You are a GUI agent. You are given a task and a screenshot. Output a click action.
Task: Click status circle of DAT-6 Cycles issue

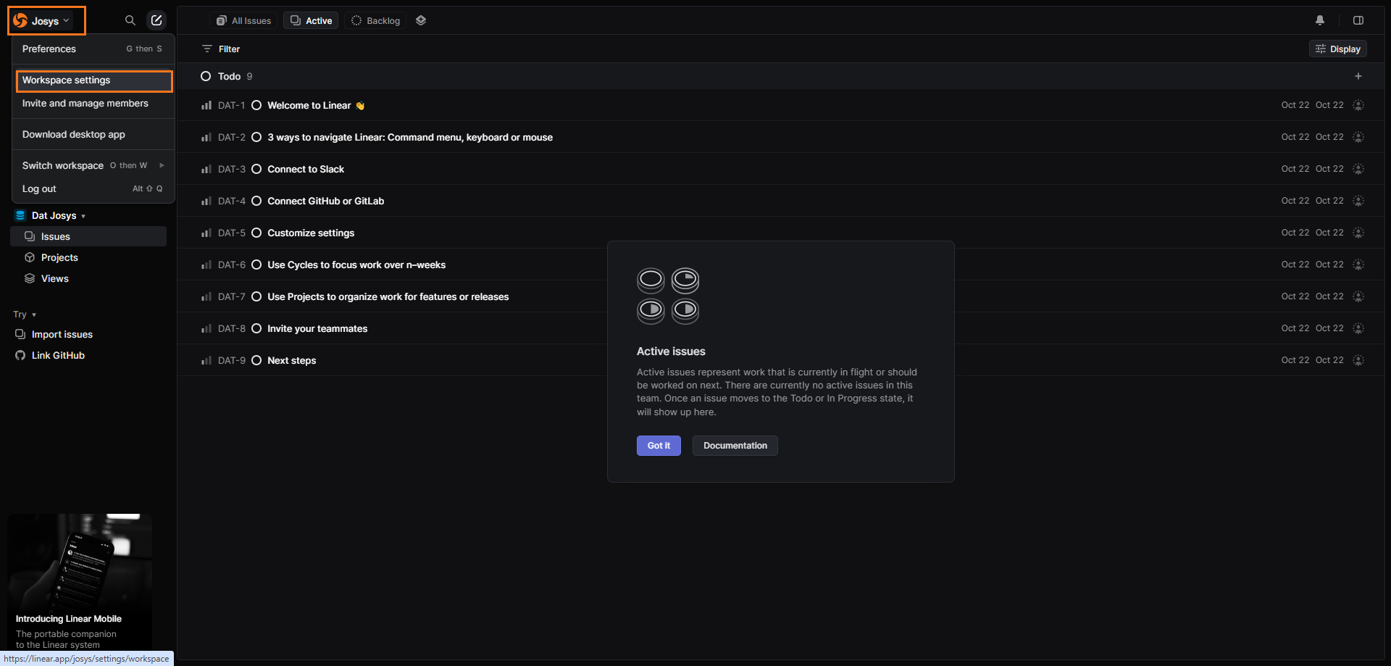click(256, 265)
